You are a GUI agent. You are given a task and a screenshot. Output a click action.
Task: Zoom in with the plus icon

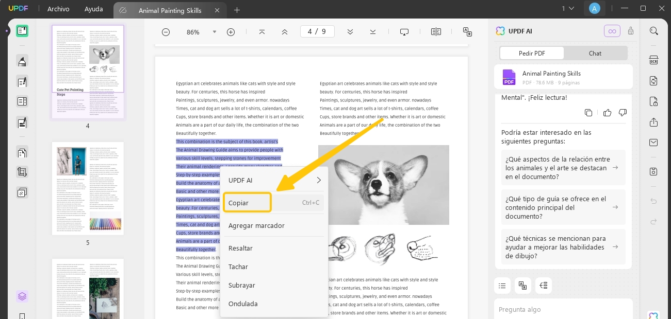(231, 32)
